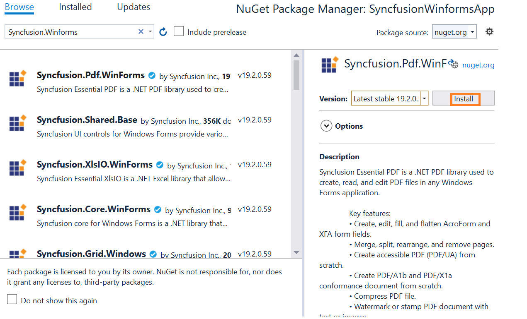Open the Updates tab
The height and width of the screenshot is (319, 527).
[x=133, y=7]
